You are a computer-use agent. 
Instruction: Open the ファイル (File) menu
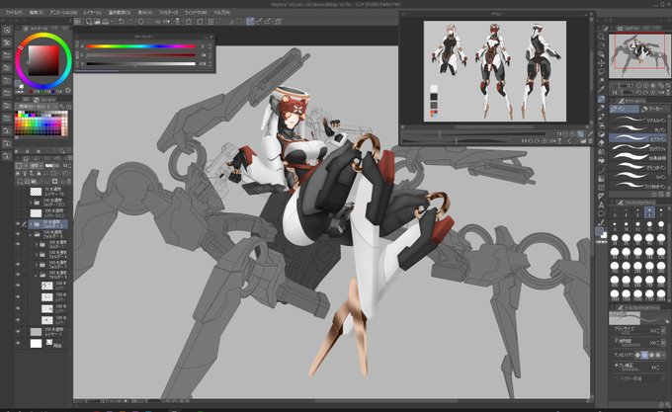coord(13,13)
